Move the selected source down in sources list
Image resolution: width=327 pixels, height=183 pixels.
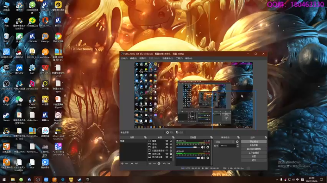pyautogui.click(x=169, y=164)
